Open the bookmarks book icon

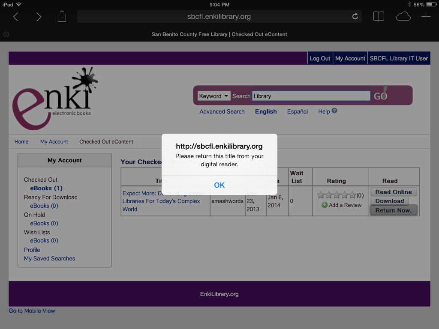click(379, 17)
